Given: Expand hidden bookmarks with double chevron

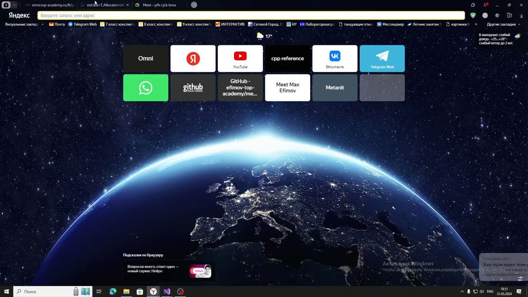Looking at the screenshot, I should coord(476,24).
